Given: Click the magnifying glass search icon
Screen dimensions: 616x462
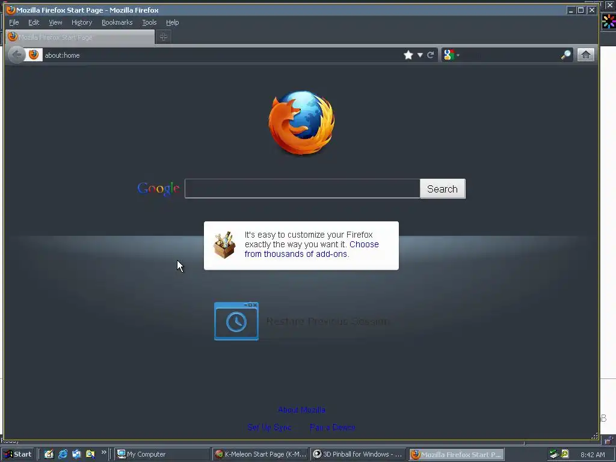Looking at the screenshot, I should [x=565, y=55].
